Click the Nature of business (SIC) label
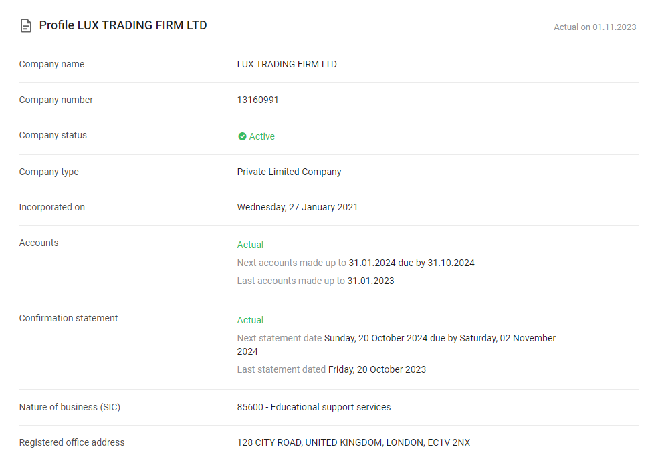 click(70, 407)
